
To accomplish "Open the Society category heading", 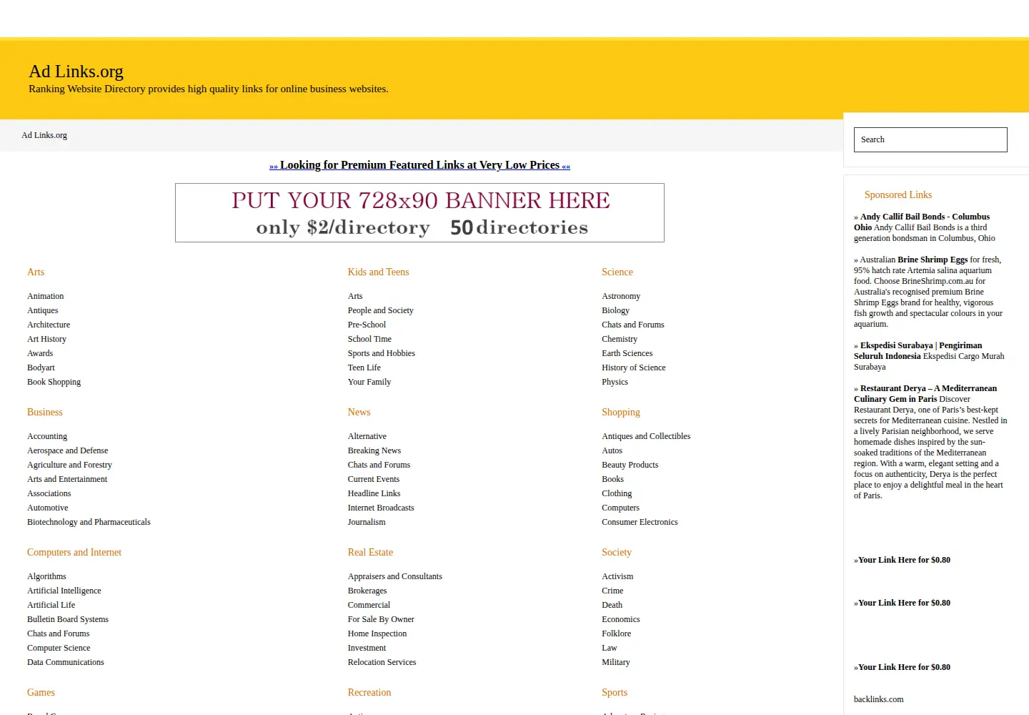I will click(617, 553).
